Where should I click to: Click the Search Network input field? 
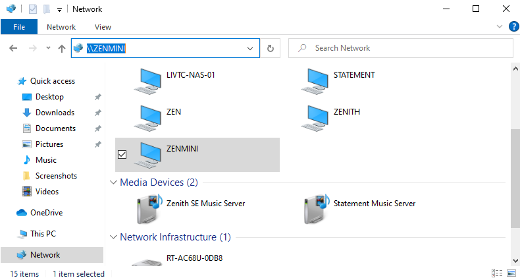point(401,49)
